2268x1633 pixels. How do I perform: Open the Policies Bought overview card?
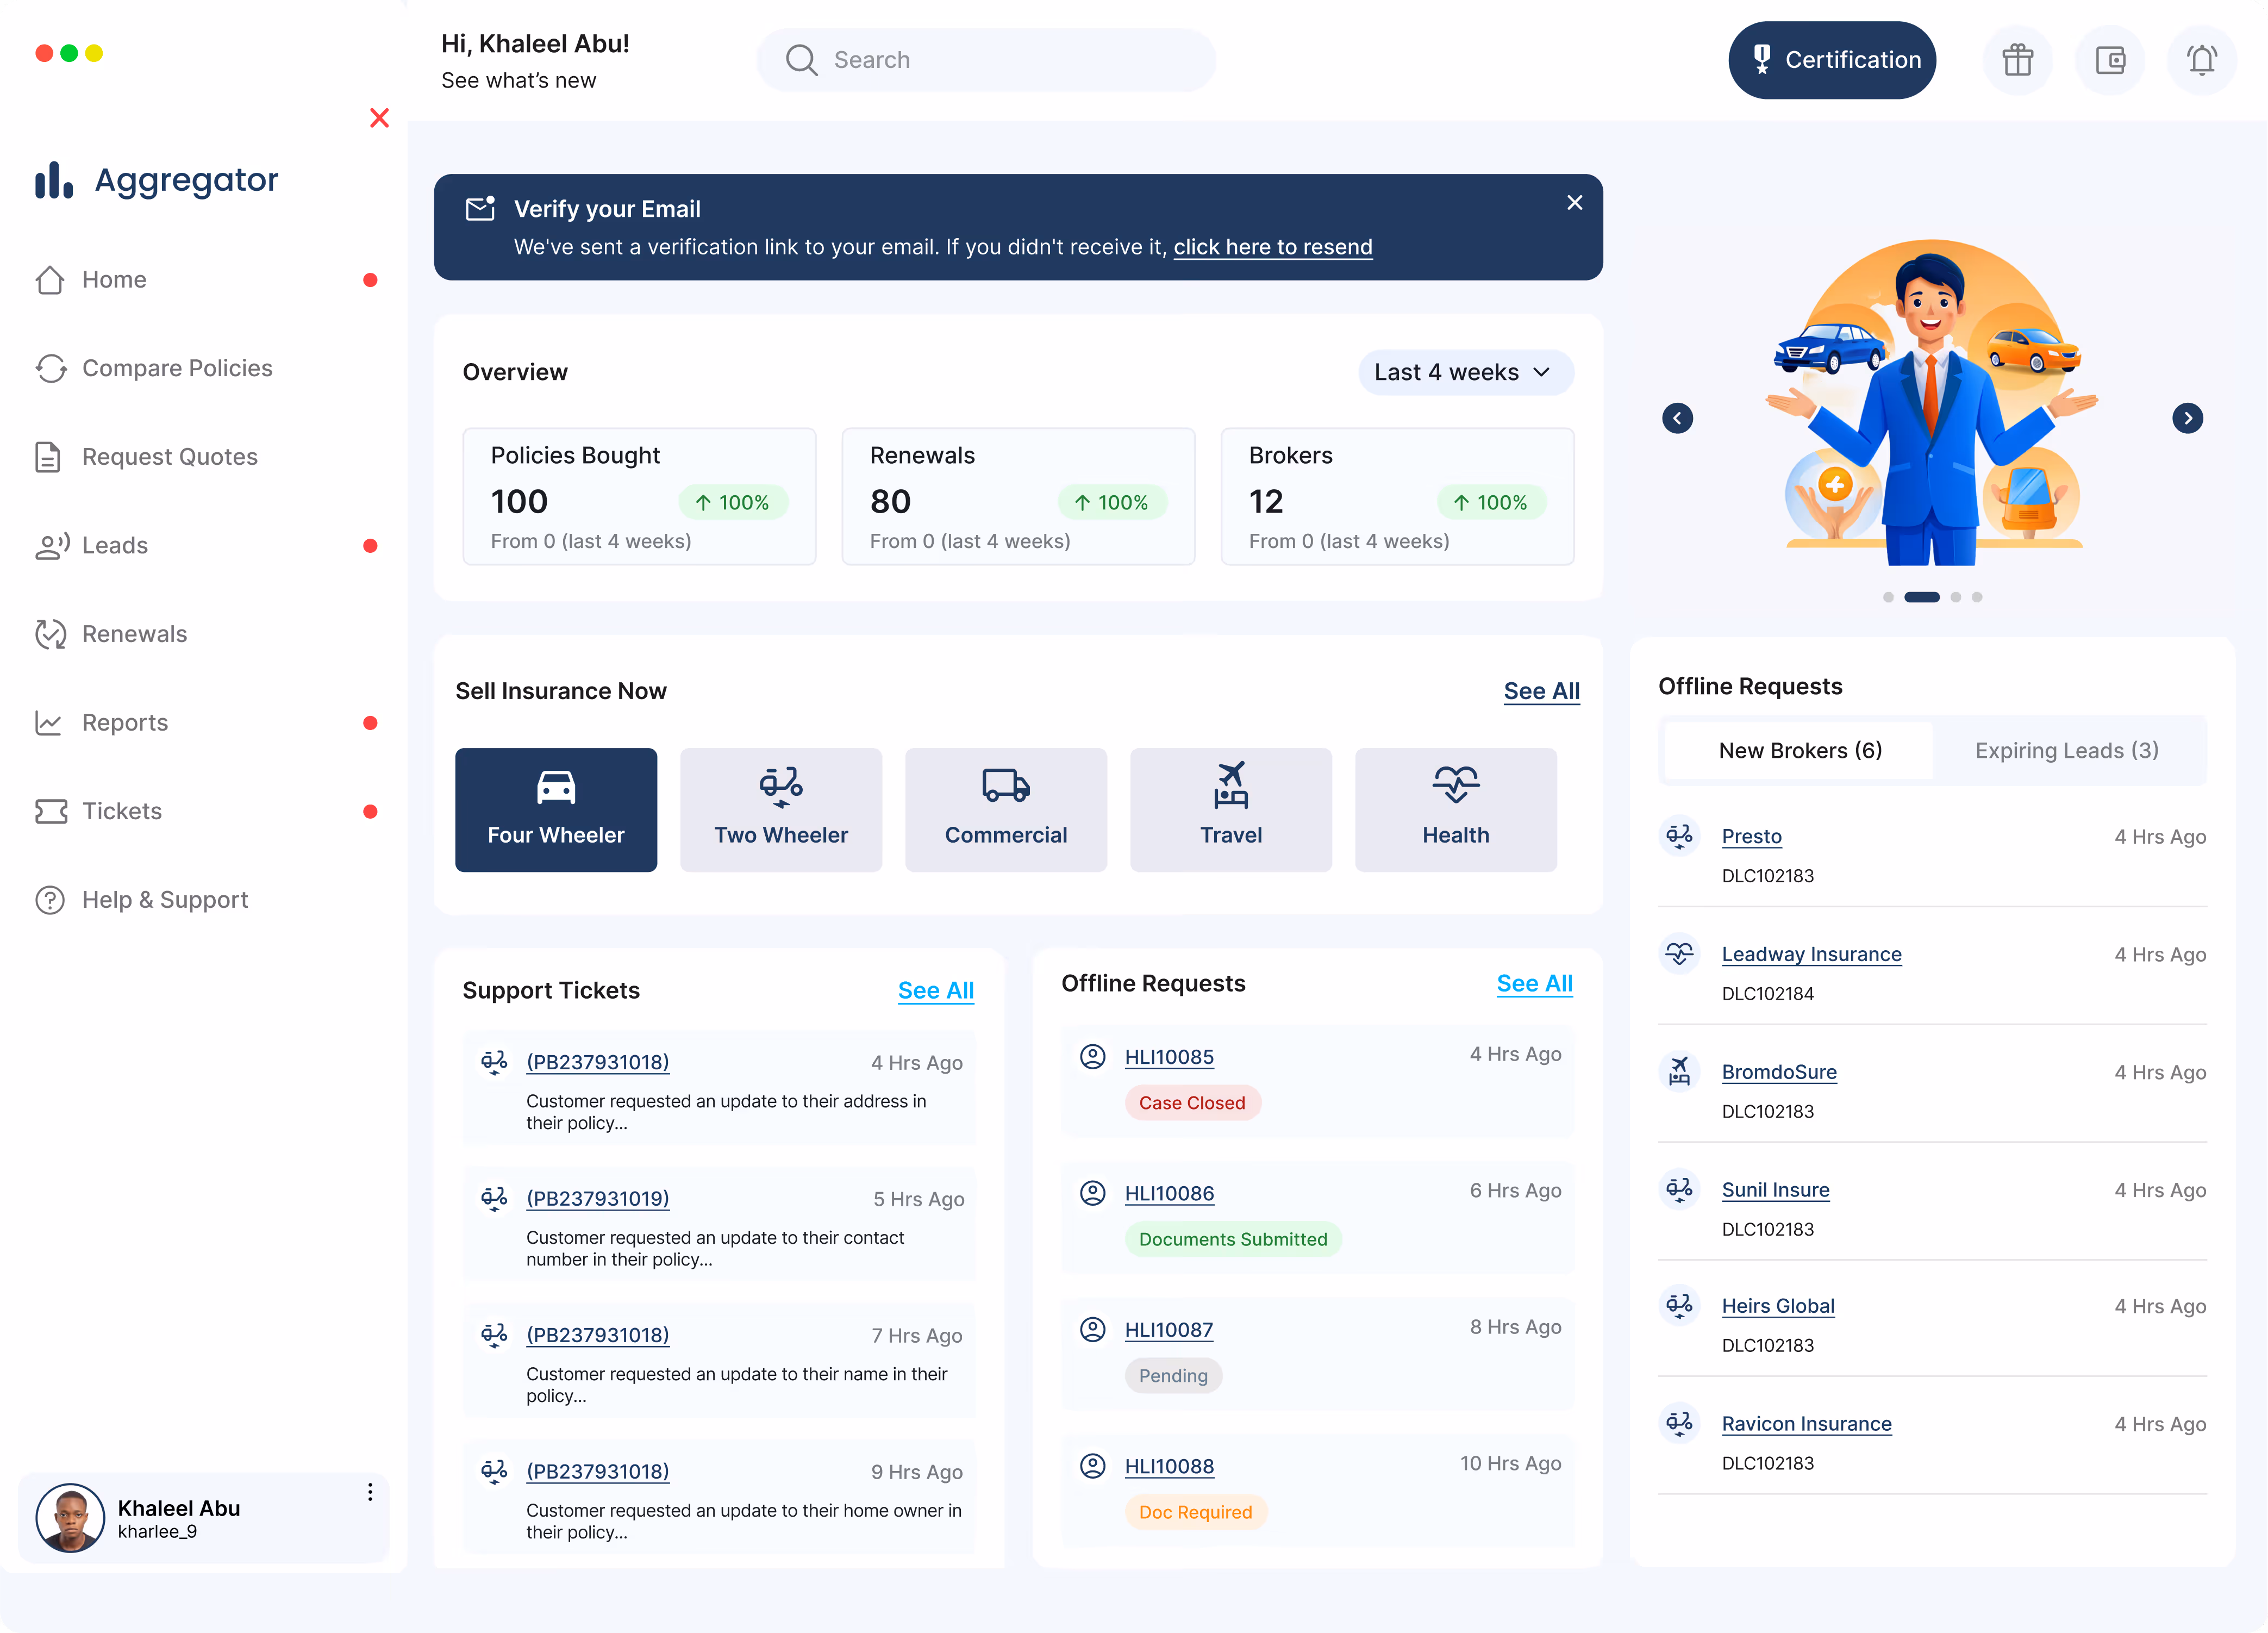639,497
